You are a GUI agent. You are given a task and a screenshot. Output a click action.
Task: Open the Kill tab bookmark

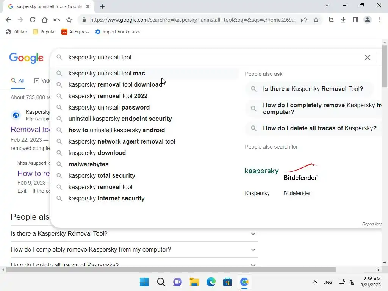16,32
